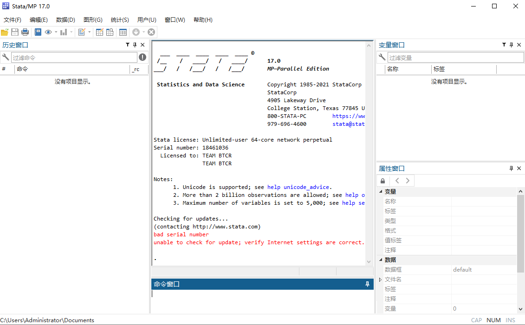525x325 pixels.
Task: Click the Viewer eye icon
Action: click(48, 32)
